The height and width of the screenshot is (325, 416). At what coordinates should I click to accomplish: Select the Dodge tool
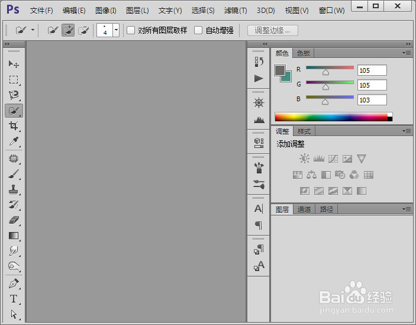[x=14, y=266]
